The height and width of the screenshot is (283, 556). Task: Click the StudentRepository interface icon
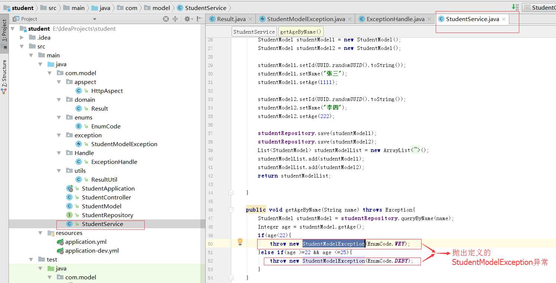click(x=69, y=215)
